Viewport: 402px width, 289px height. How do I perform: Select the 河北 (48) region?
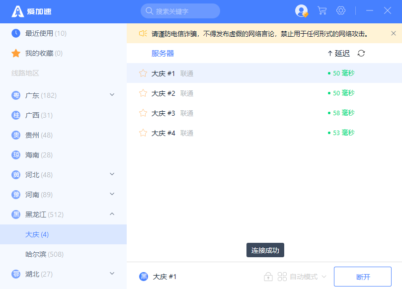[x=63, y=175]
